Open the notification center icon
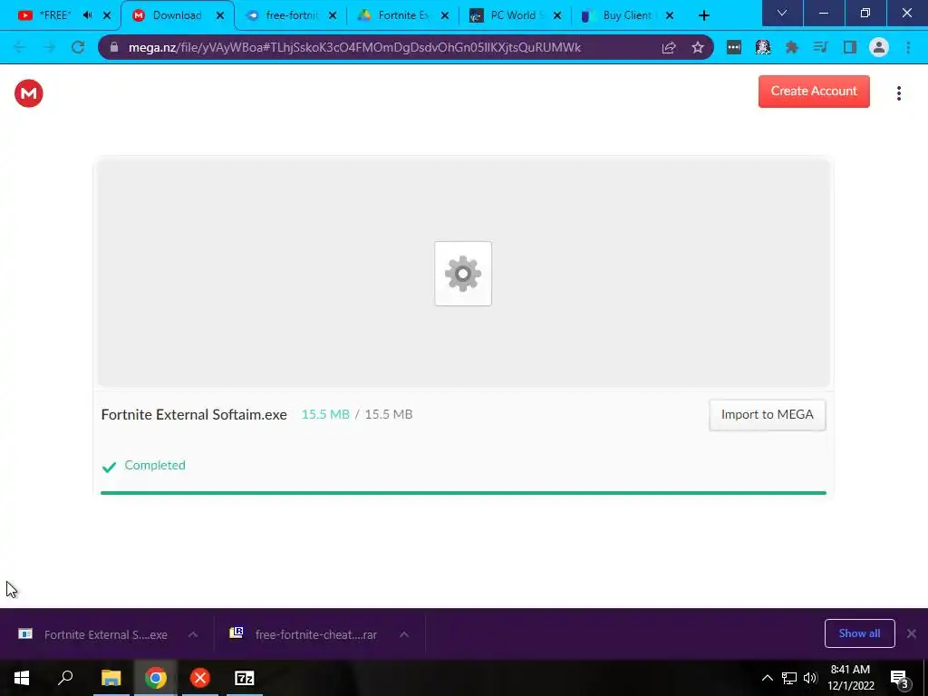928x696 pixels. tap(899, 679)
